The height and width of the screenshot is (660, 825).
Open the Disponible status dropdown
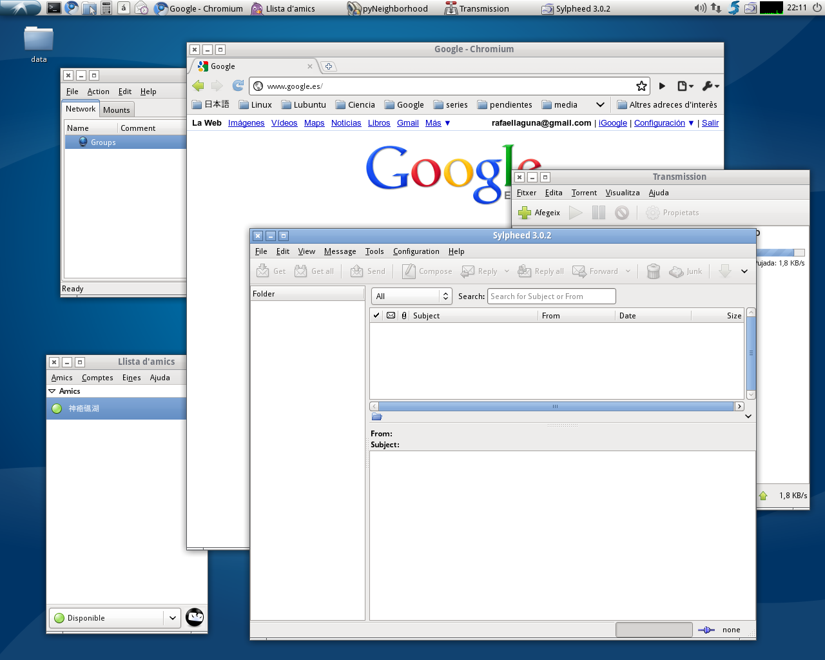coord(115,617)
